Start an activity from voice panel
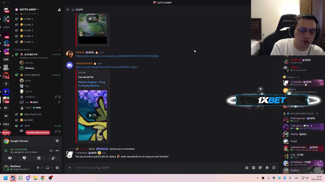This screenshot has width=325, height=182. pyautogui.click(x=39, y=158)
